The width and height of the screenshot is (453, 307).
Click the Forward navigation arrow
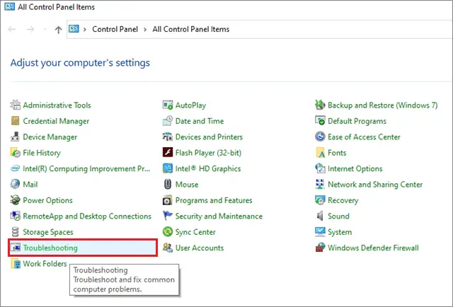click(x=30, y=29)
